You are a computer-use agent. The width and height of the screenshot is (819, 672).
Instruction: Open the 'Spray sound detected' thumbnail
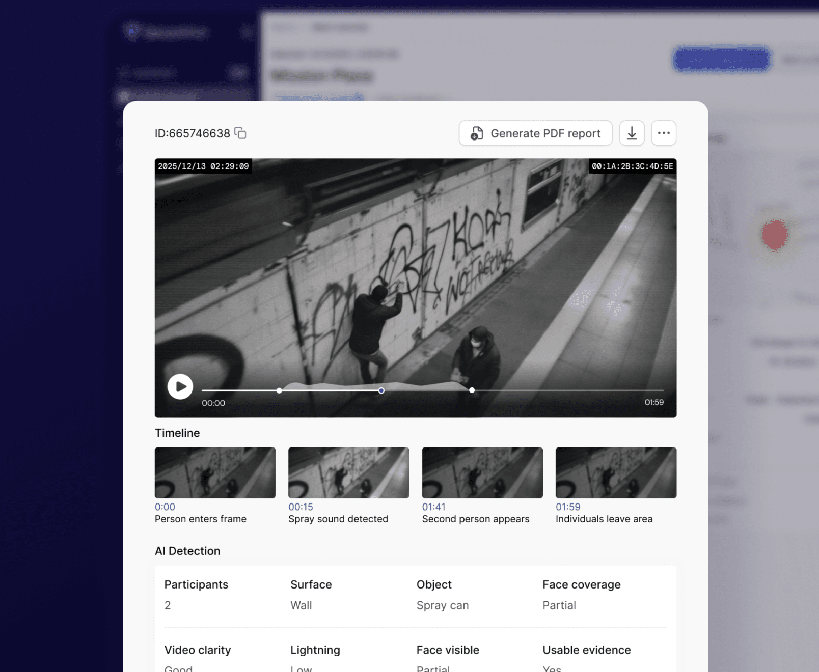pyautogui.click(x=348, y=472)
